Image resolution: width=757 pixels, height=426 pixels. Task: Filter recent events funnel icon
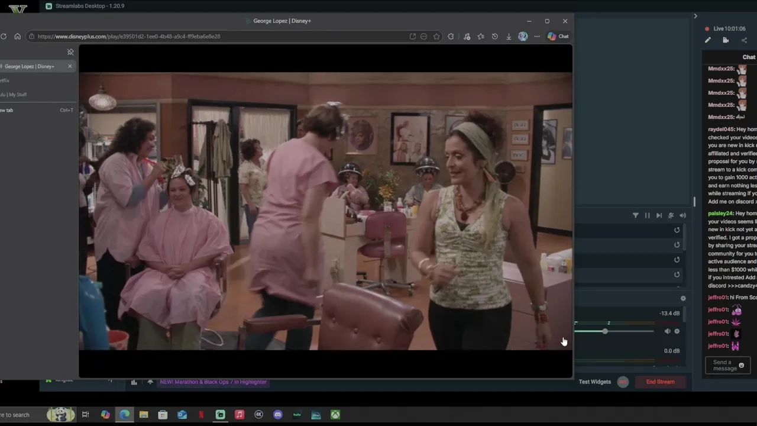point(636,215)
